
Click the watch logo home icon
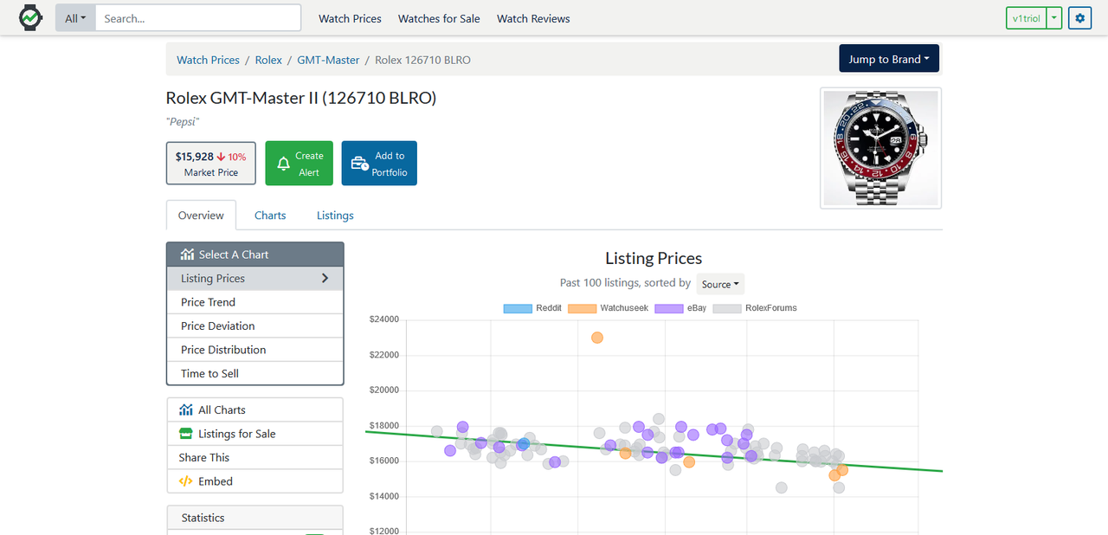tap(30, 17)
